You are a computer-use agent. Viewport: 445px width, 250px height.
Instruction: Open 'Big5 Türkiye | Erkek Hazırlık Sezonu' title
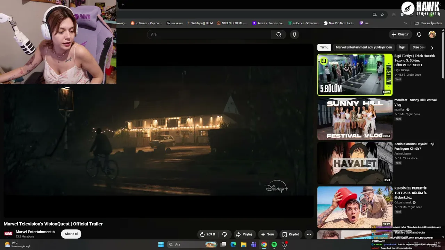tap(414, 60)
